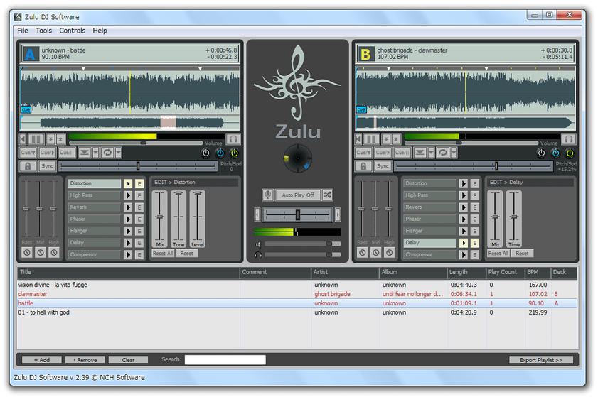Edit the High Pass effect on Deck A
Screen dimensions: 598x397
(x=139, y=195)
